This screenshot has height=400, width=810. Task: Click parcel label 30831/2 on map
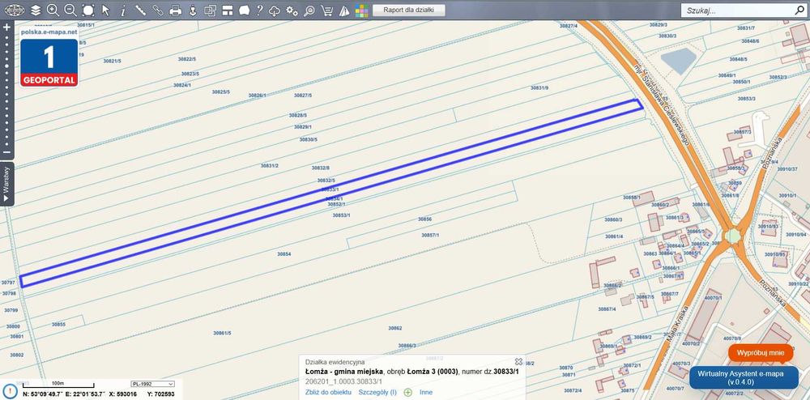coord(270,166)
